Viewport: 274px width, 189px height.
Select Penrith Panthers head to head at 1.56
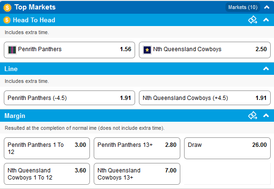point(69,50)
